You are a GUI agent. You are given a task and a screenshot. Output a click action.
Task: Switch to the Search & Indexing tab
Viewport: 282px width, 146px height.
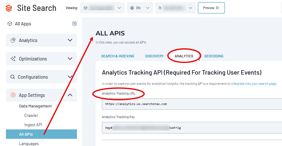pyautogui.click(x=118, y=56)
